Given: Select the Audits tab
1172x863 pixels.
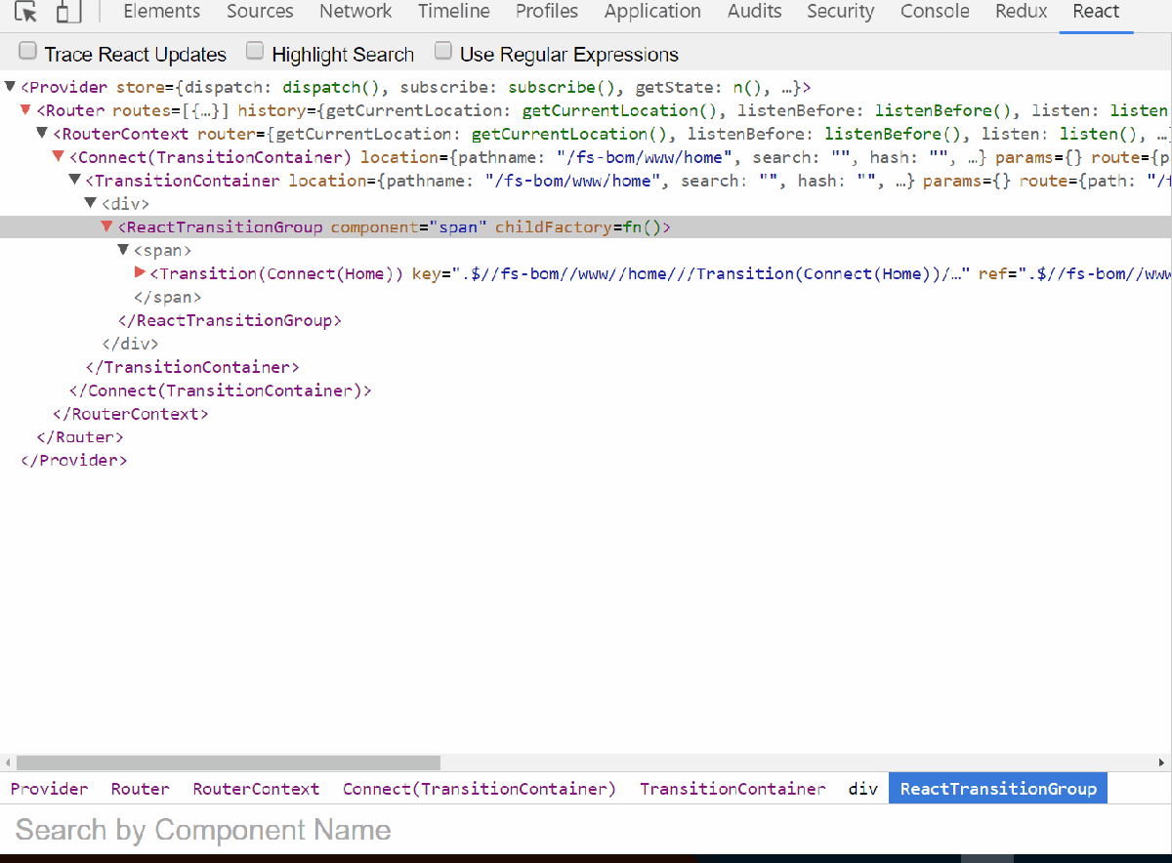Looking at the screenshot, I should (x=754, y=12).
